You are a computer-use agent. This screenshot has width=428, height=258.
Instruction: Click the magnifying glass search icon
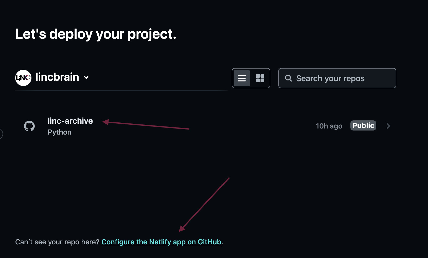tap(288, 78)
